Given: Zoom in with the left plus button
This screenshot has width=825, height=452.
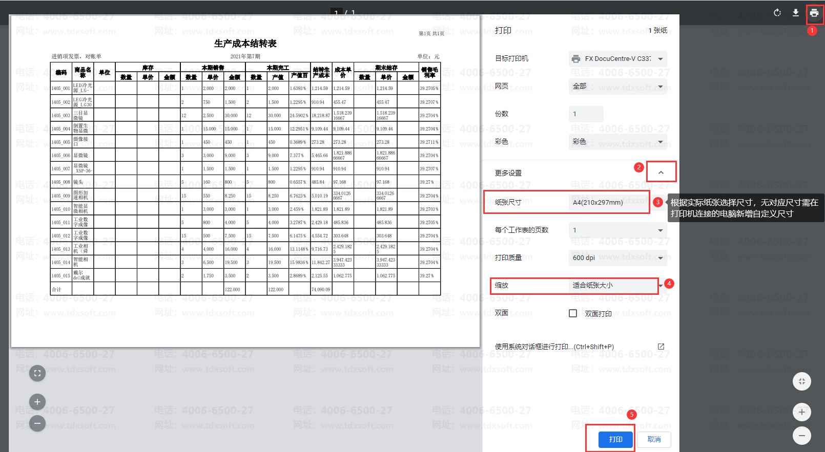Looking at the screenshot, I should [37, 402].
